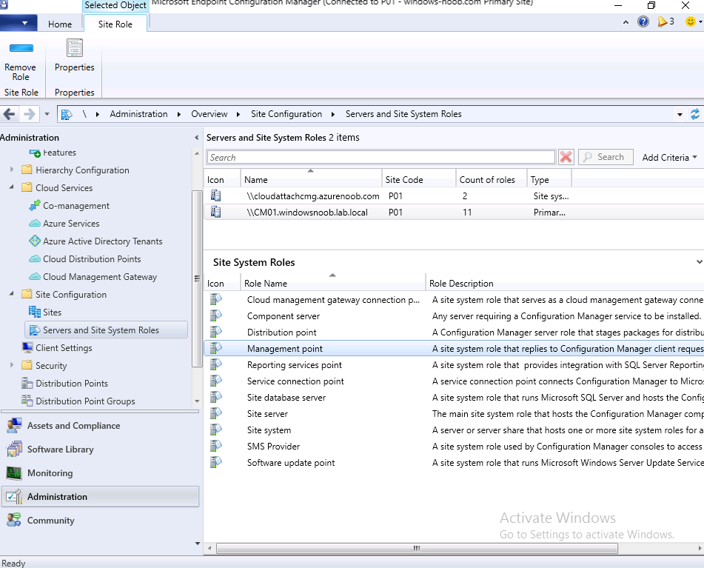Screen dimensions: 704x568
Task: Click the Community workspace icon
Action: [14, 520]
